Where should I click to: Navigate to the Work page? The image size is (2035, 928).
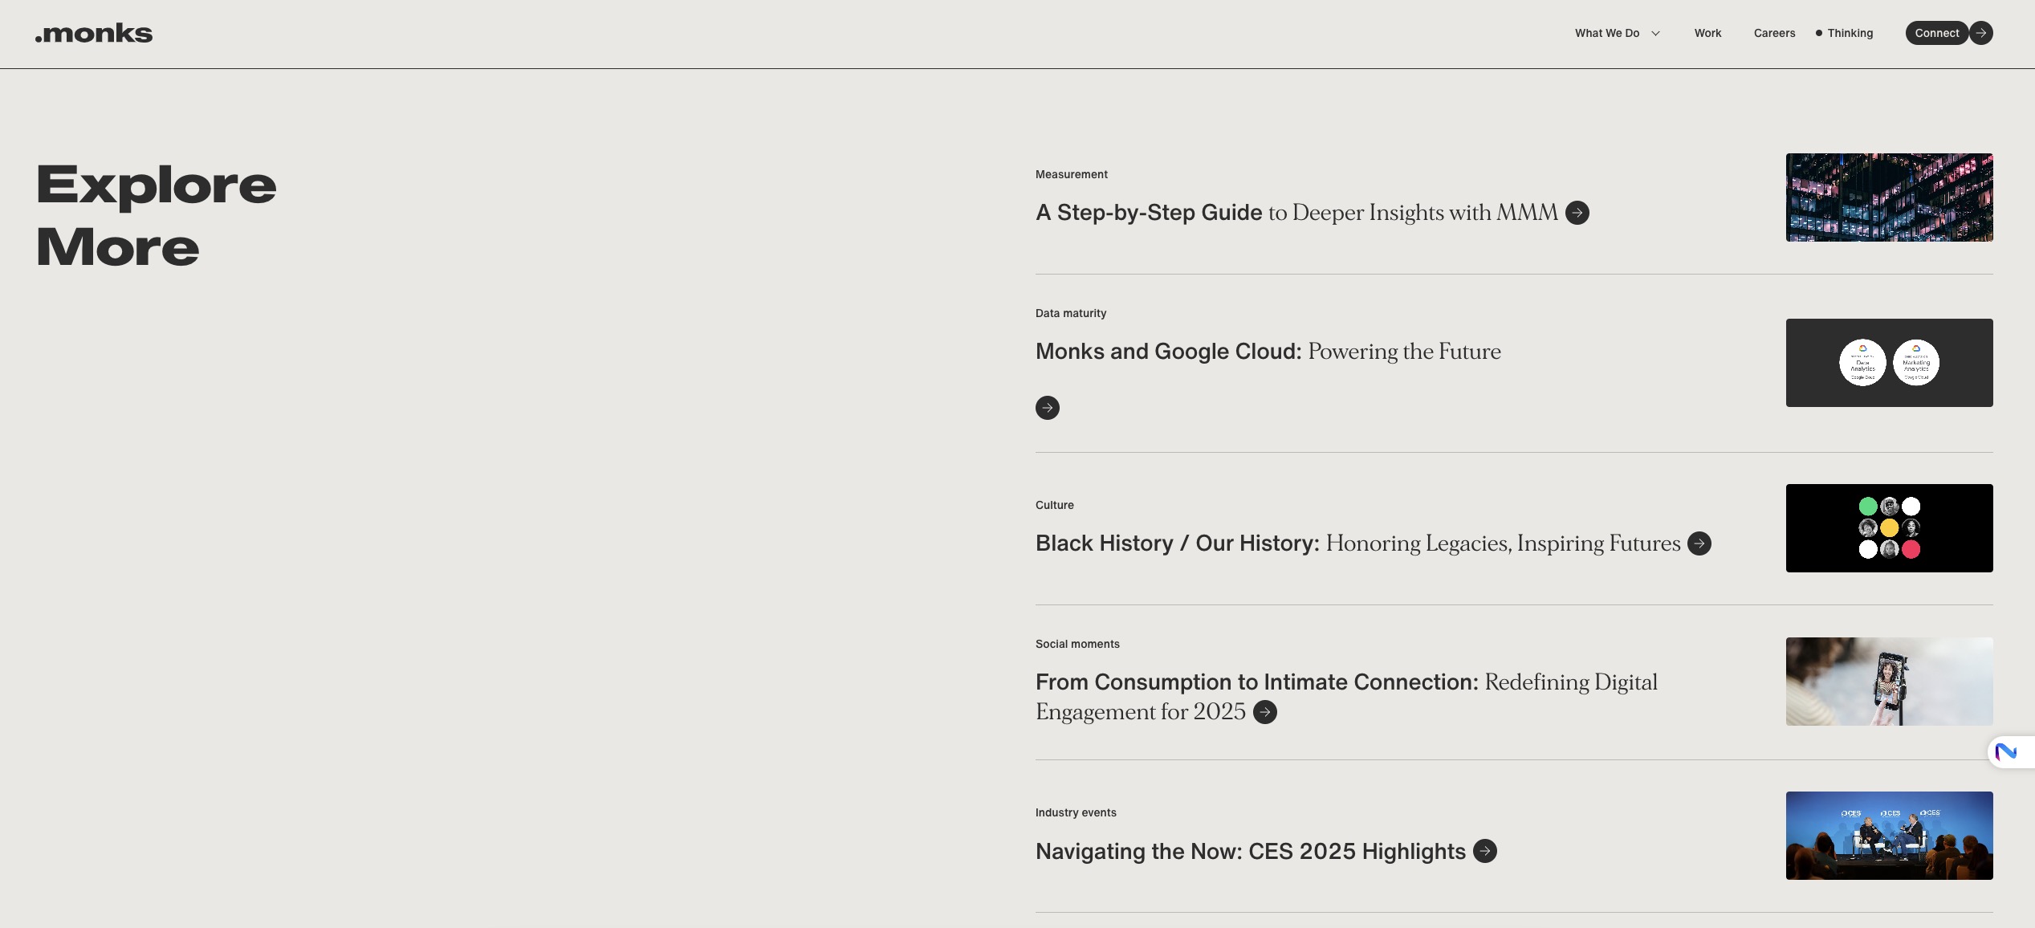[x=1707, y=33]
